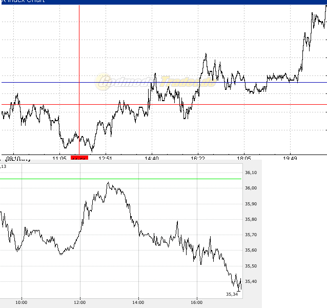Click the 12:00 label on lower chart
Screen dimensions: 327x308
80,302
